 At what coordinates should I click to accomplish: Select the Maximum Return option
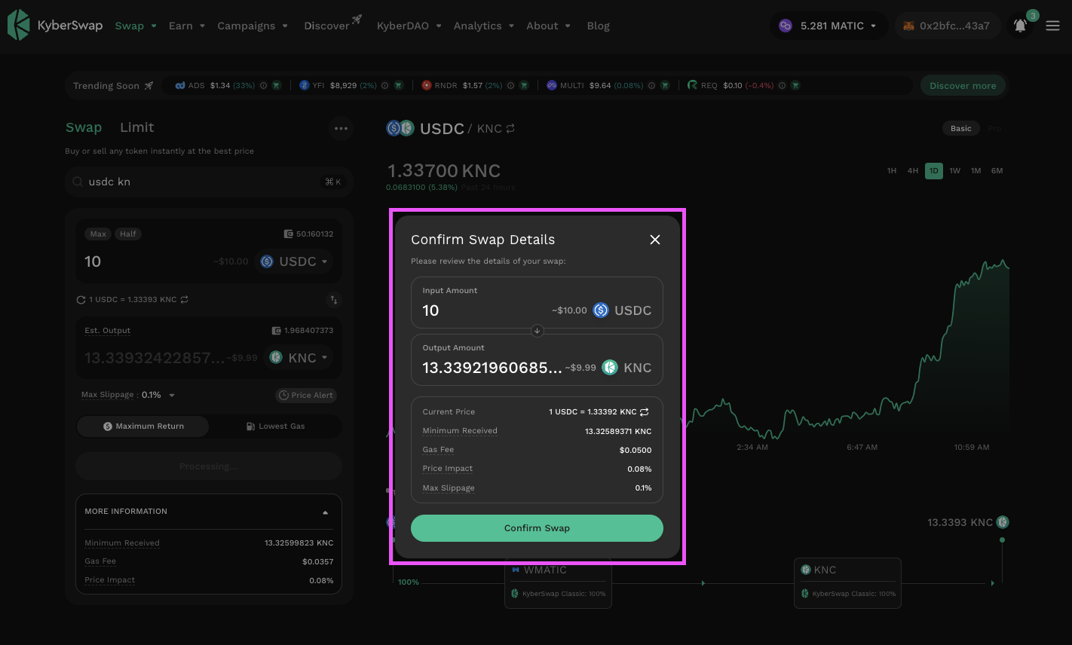[x=143, y=426]
